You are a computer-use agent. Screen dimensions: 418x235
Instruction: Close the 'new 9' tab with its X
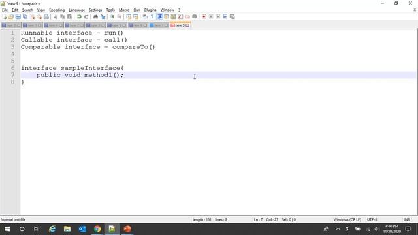click(187, 25)
